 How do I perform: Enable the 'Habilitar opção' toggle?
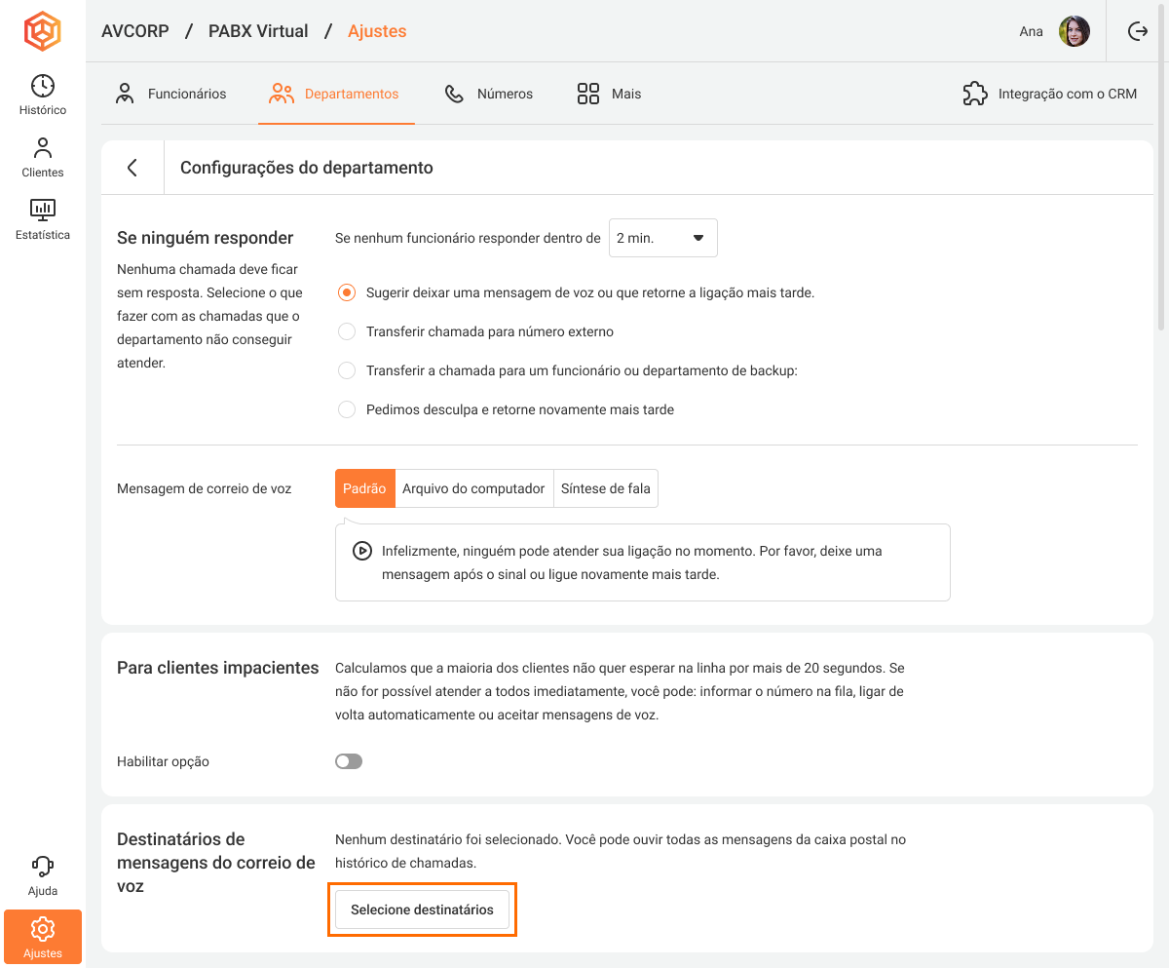tap(349, 761)
